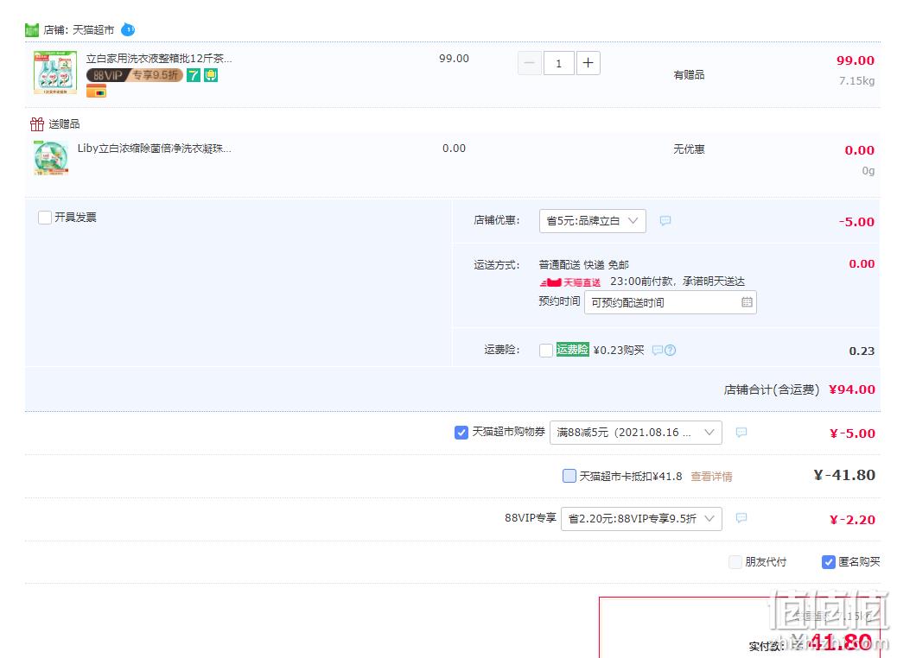The height and width of the screenshot is (658, 897).
Task: Click the -5.00 store discount amount
Action: 856,222
